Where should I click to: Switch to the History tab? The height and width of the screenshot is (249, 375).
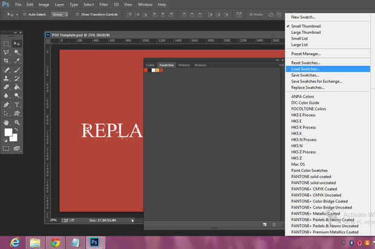tap(184, 65)
